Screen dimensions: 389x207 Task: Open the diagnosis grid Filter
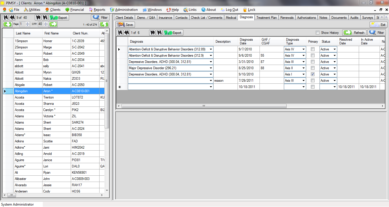point(377,32)
